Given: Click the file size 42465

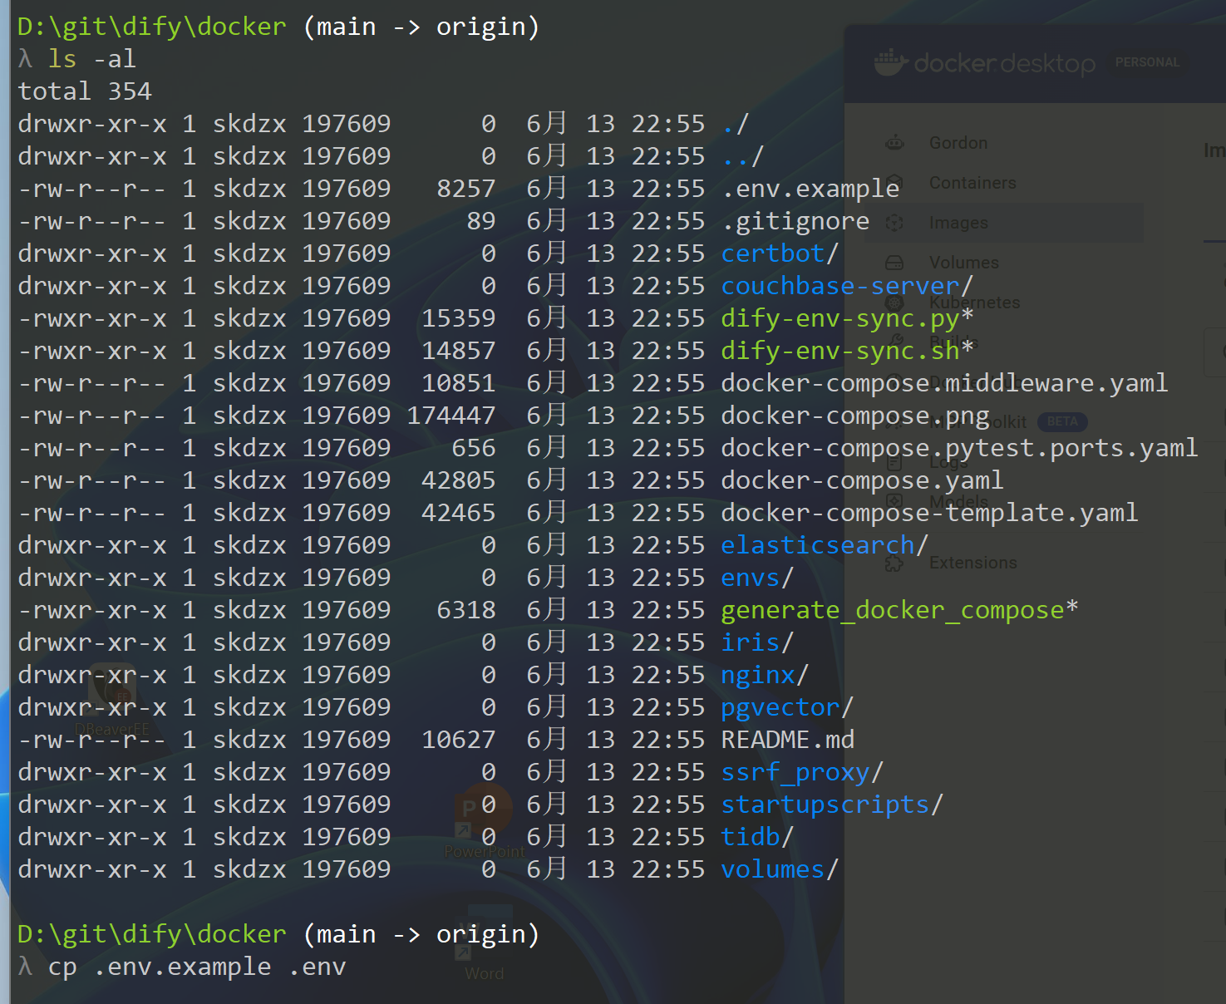Looking at the screenshot, I should [x=459, y=513].
